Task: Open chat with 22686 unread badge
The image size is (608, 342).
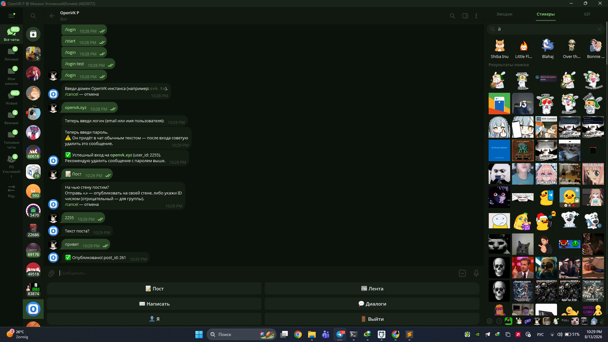Action: [33, 231]
